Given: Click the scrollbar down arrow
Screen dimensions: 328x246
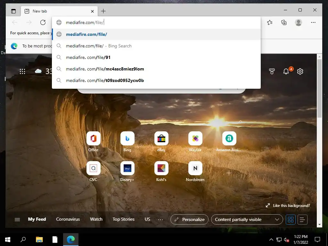Looking at the screenshot, I should click(x=319, y=225).
